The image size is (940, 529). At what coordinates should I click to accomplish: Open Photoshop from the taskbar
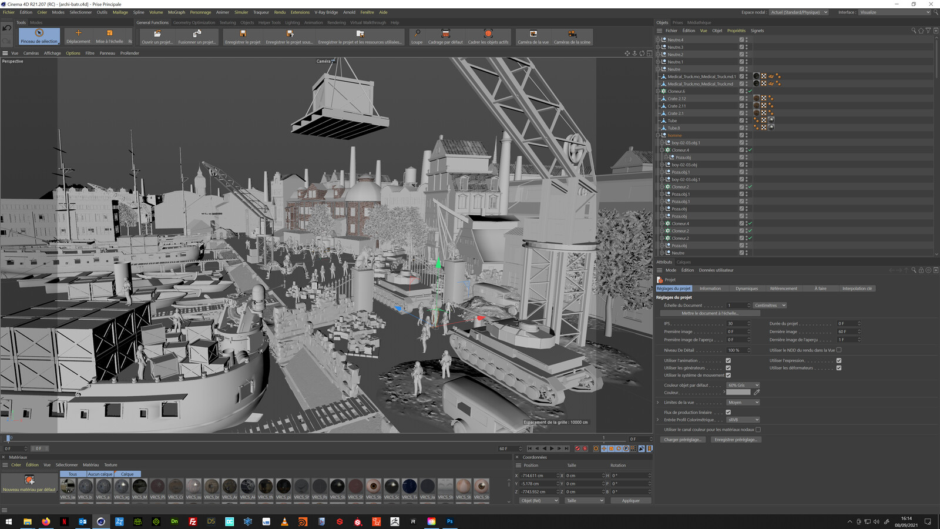pyautogui.click(x=450, y=521)
